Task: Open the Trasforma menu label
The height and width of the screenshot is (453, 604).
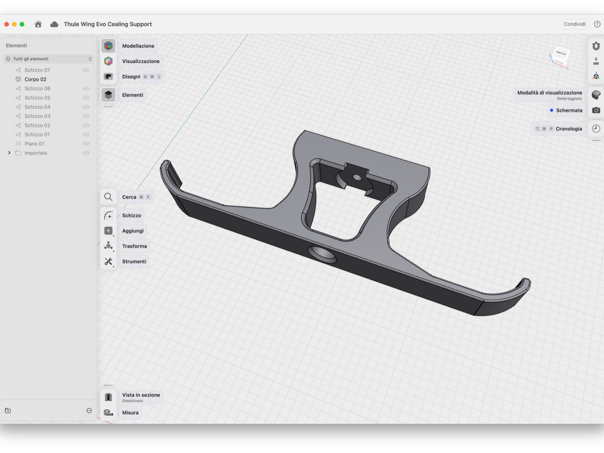Action: pyautogui.click(x=135, y=246)
